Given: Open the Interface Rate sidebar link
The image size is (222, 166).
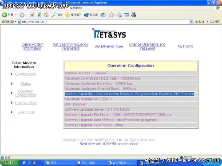Looking at the screenshot, I should click(x=25, y=103).
